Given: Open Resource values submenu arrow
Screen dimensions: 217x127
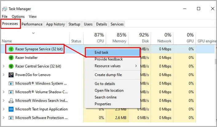Looking at the screenshot, I should pos(136,66).
